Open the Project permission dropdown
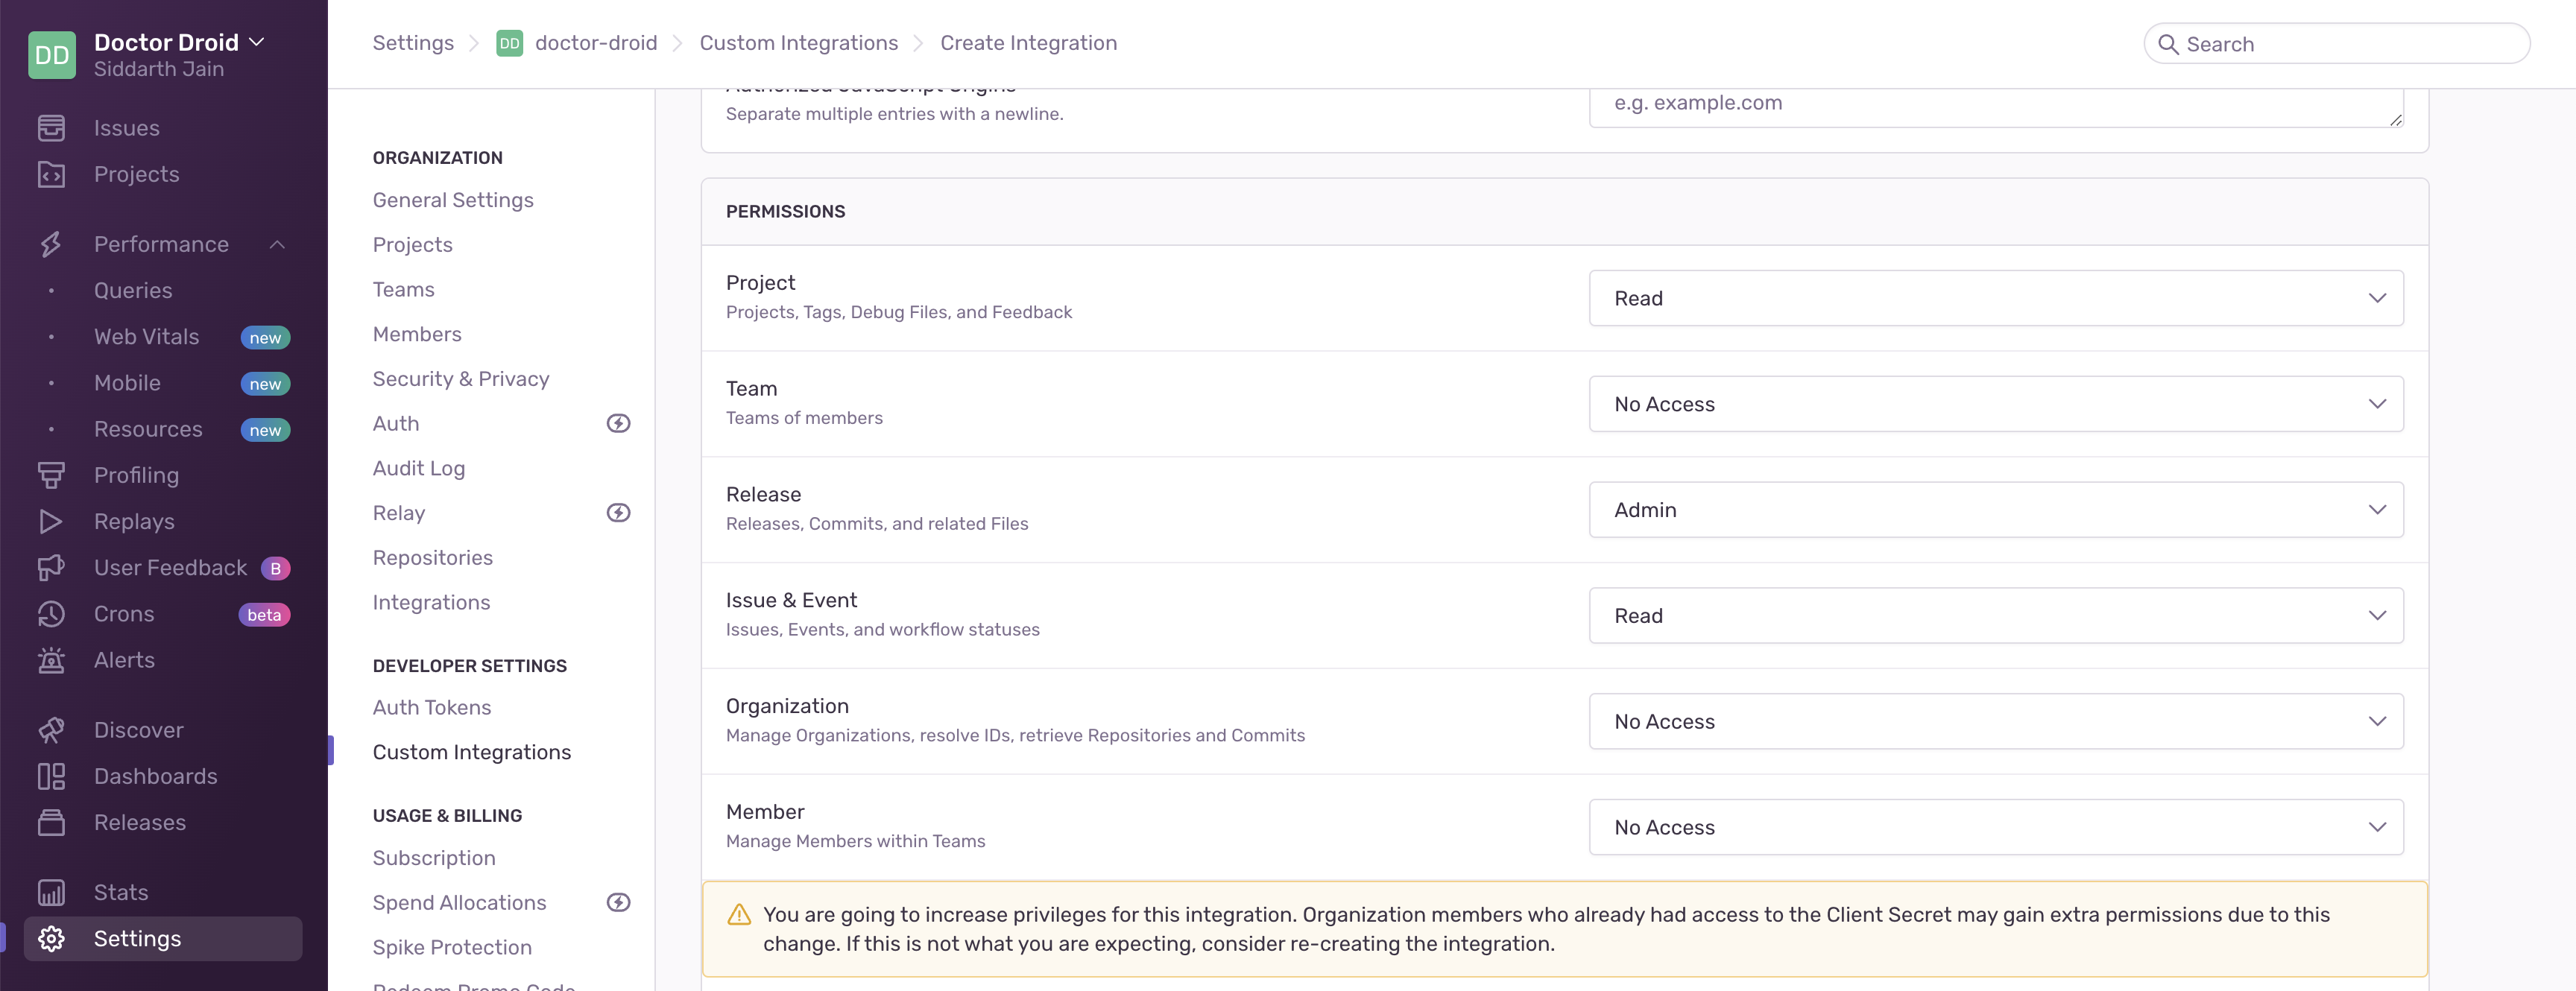Image resolution: width=2576 pixels, height=991 pixels. [1996, 298]
